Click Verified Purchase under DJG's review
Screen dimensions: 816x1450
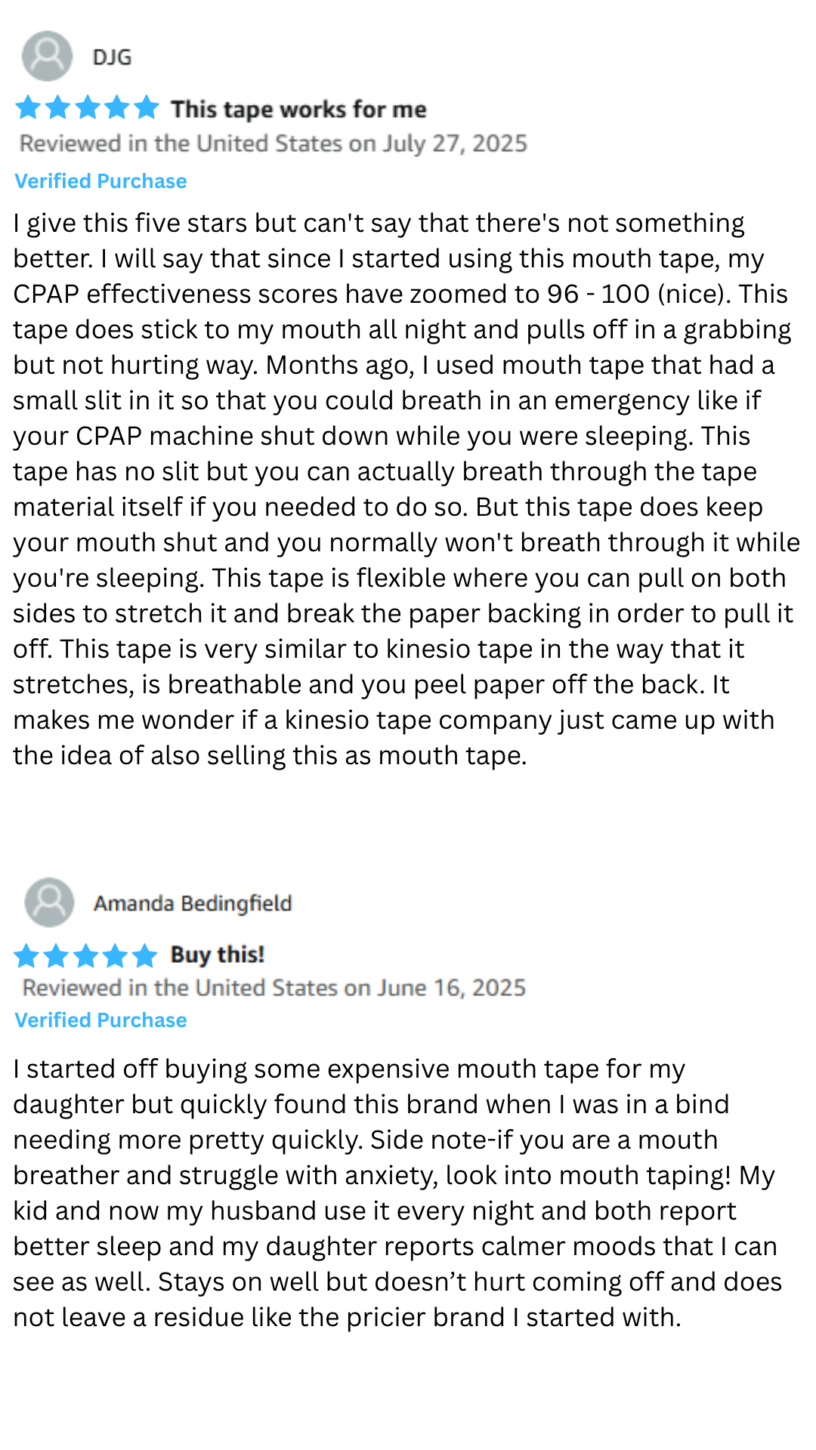click(100, 181)
